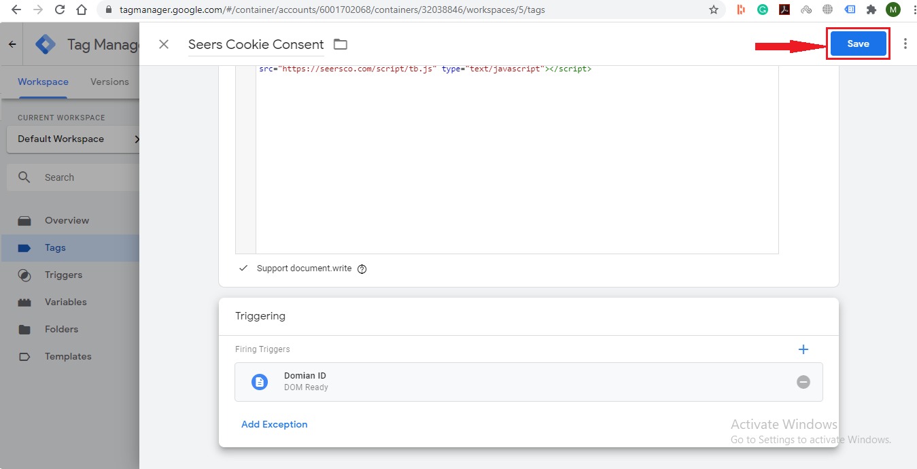
Task: Click the Variables brick icon
Action: pyautogui.click(x=24, y=302)
